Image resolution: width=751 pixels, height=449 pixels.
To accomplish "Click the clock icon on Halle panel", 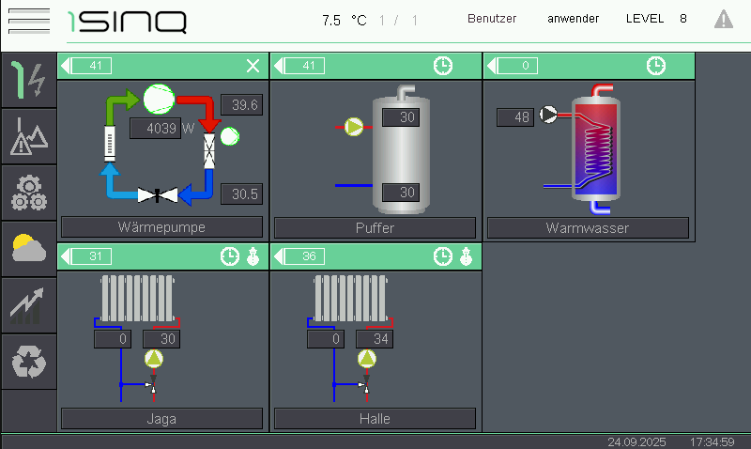I will (x=442, y=256).
